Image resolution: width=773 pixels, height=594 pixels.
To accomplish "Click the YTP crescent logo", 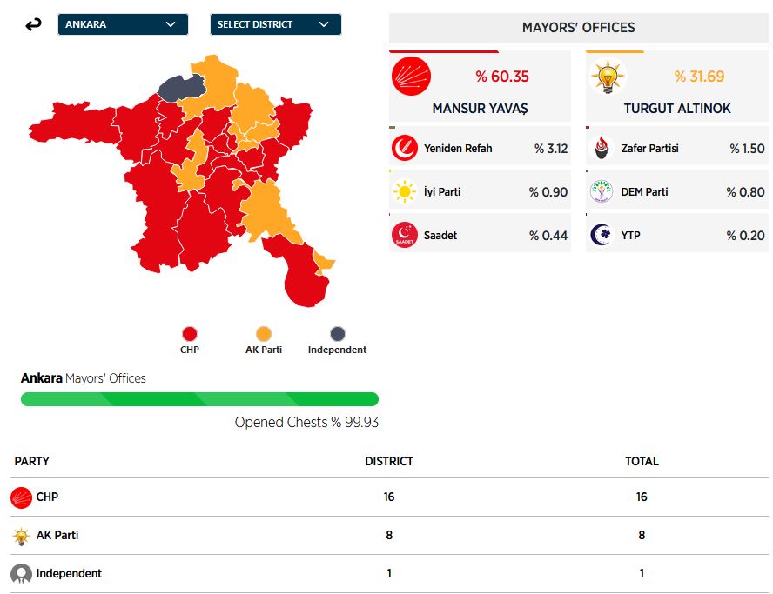I will tap(602, 236).
